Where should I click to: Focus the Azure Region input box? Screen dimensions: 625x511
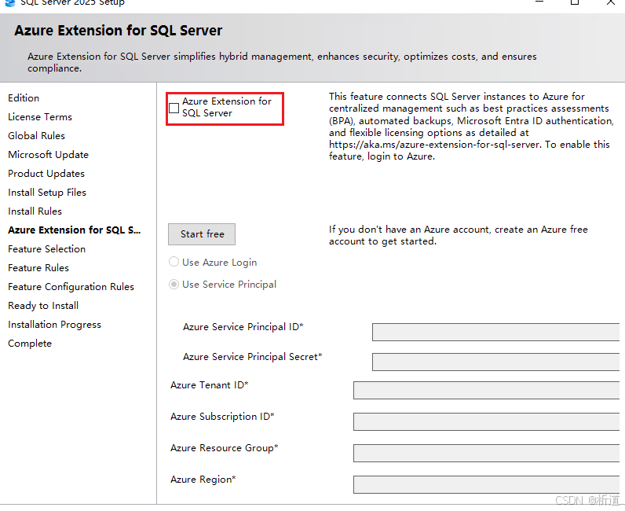pyautogui.click(x=486, y=484)
